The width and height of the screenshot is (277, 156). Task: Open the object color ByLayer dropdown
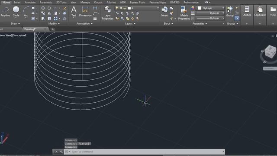tap(223, 8)
